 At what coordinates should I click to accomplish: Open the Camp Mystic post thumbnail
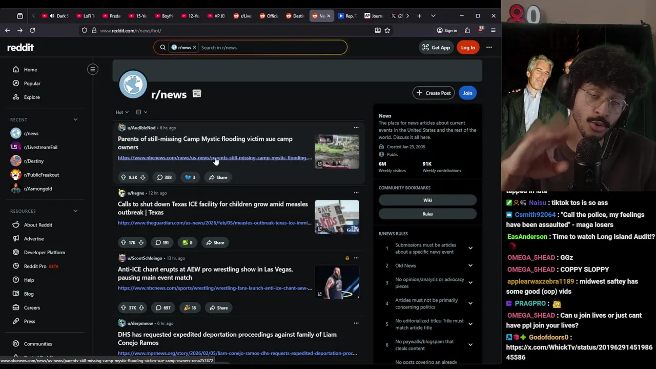click(x=337, y=151)
